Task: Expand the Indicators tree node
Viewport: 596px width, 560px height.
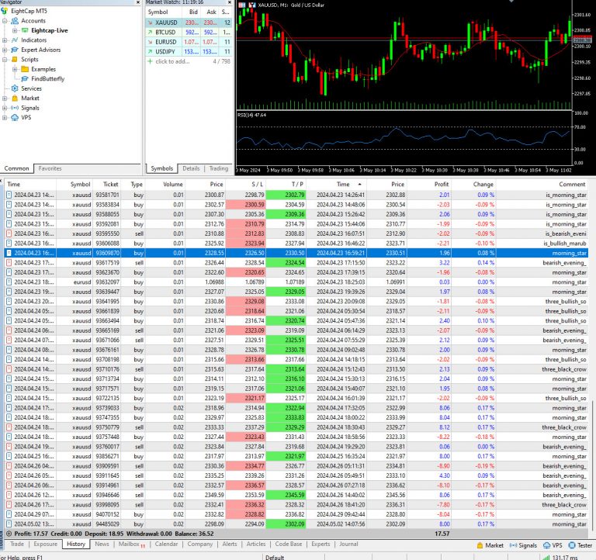Action: 5,40
